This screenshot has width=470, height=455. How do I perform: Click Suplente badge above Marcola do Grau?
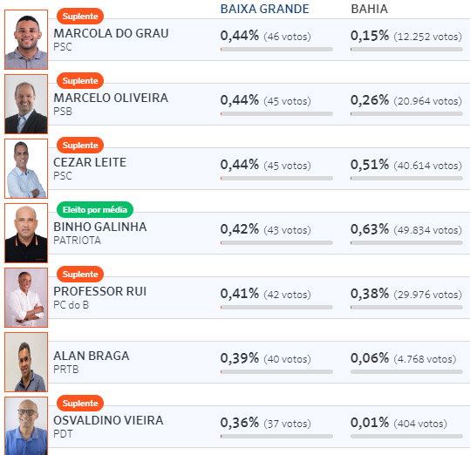(80, 17)
